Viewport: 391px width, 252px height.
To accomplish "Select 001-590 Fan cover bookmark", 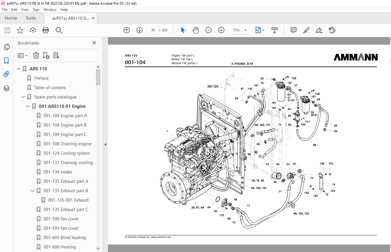I will click(x=61, y=219).
